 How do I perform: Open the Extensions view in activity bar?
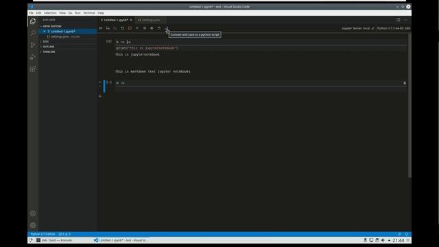click(x=33, y=69)
